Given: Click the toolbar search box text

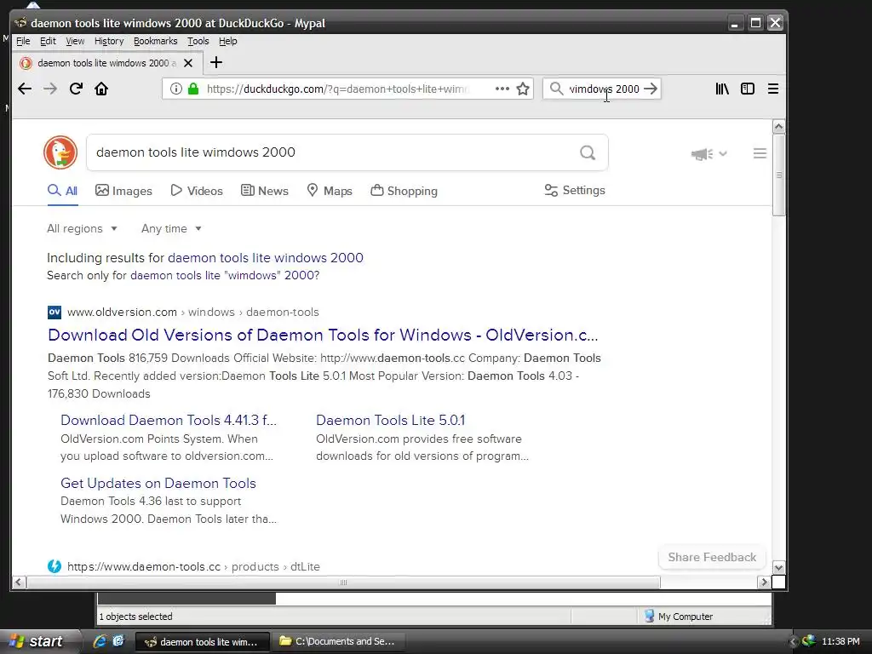Looking at the screenshot, I should 604,89.
